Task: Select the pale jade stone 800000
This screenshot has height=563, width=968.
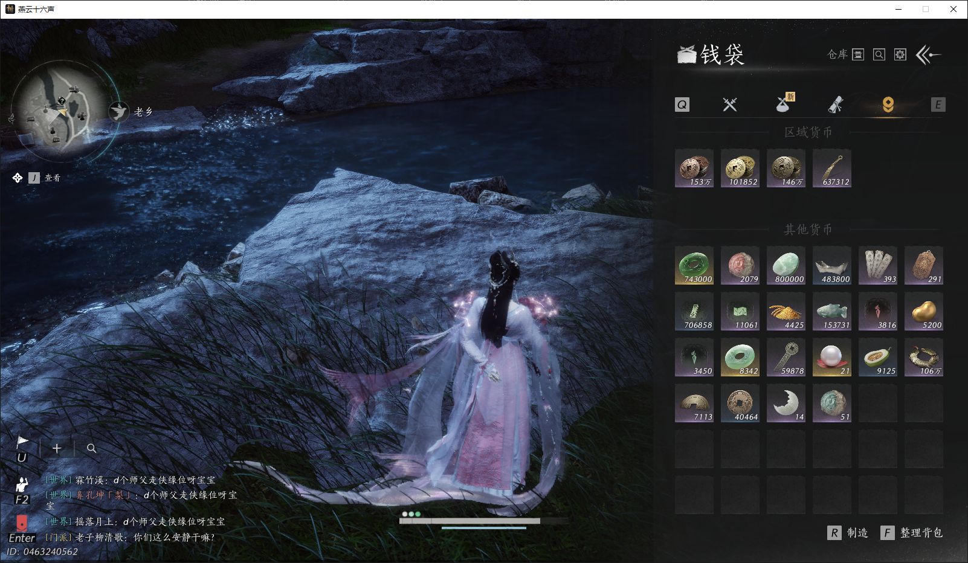Action: [786, 265]
